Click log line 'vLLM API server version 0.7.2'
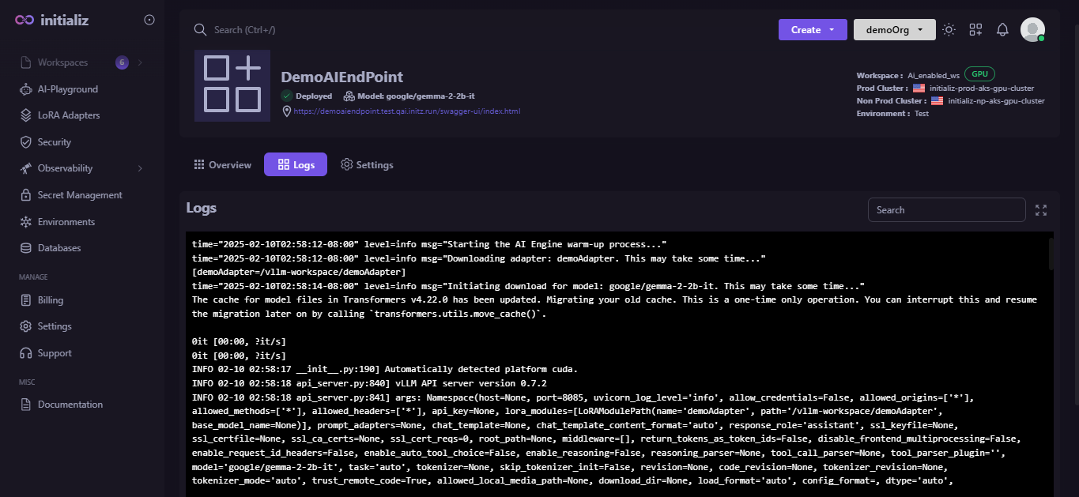The image size is (1079, 497). [369, 382]
